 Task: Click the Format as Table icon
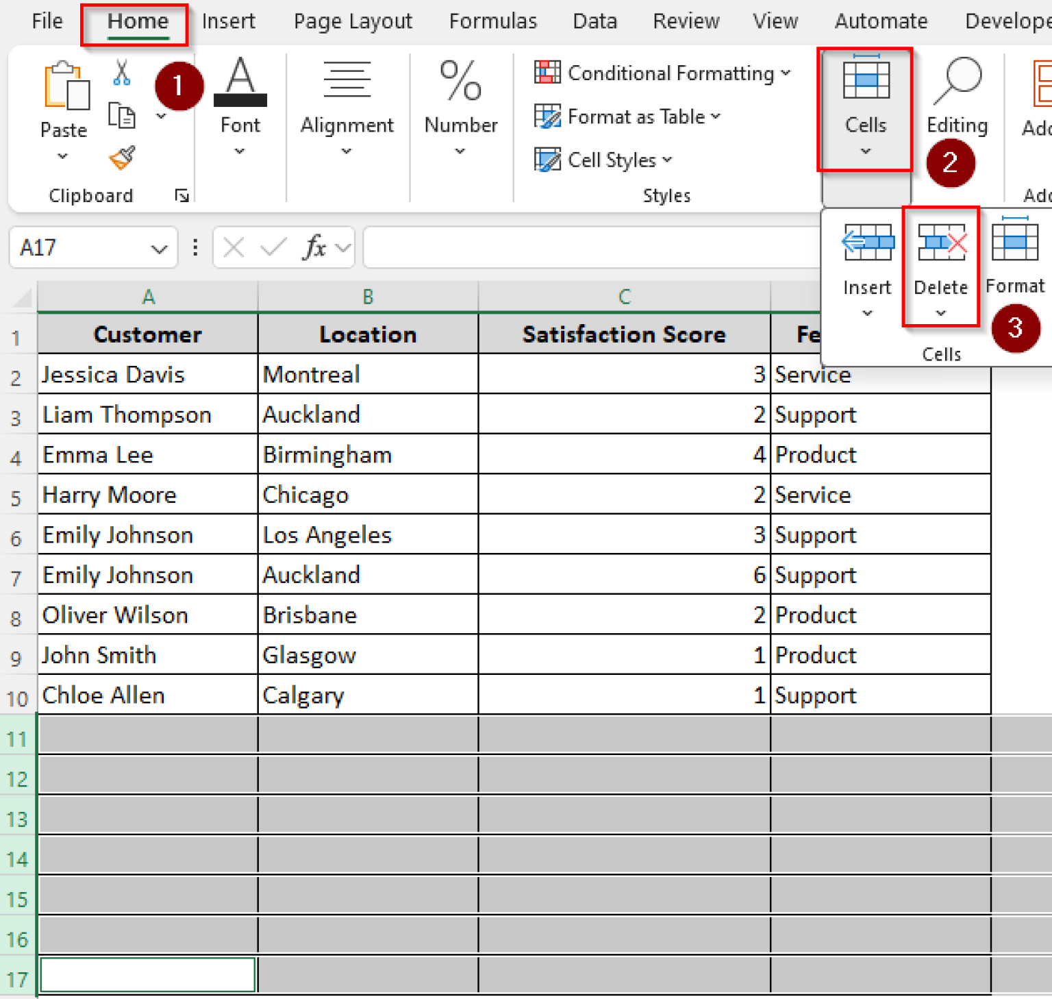(x=547, y=116)
